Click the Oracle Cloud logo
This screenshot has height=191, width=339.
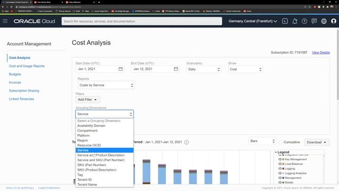34,21
